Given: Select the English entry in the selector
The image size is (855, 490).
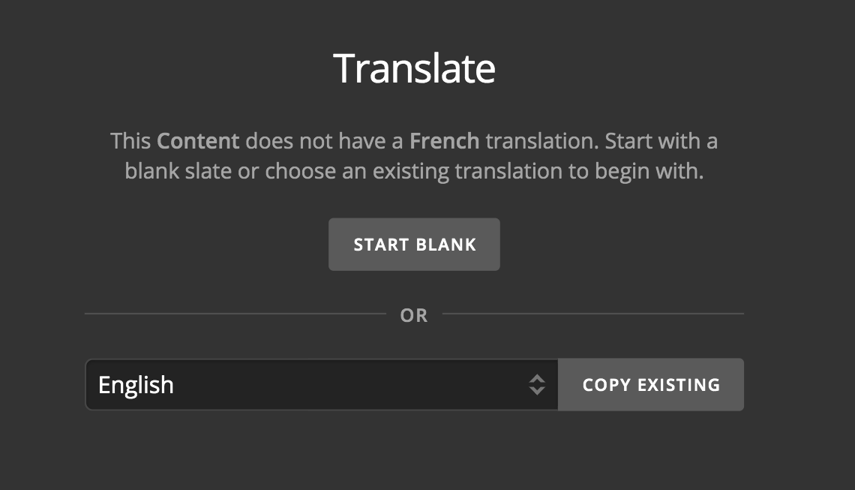Looking at the screenshot, I should tap(136, 384).
